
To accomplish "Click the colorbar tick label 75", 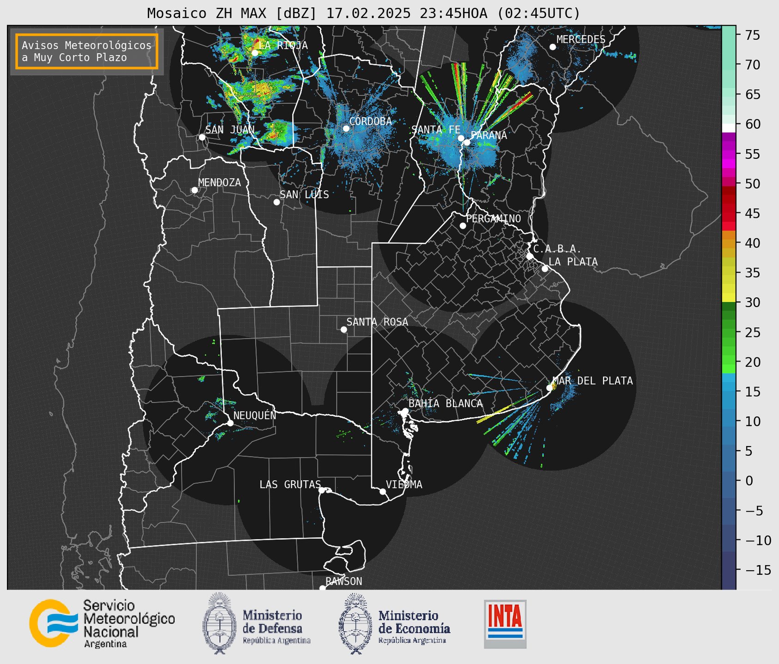I will 752,35.
